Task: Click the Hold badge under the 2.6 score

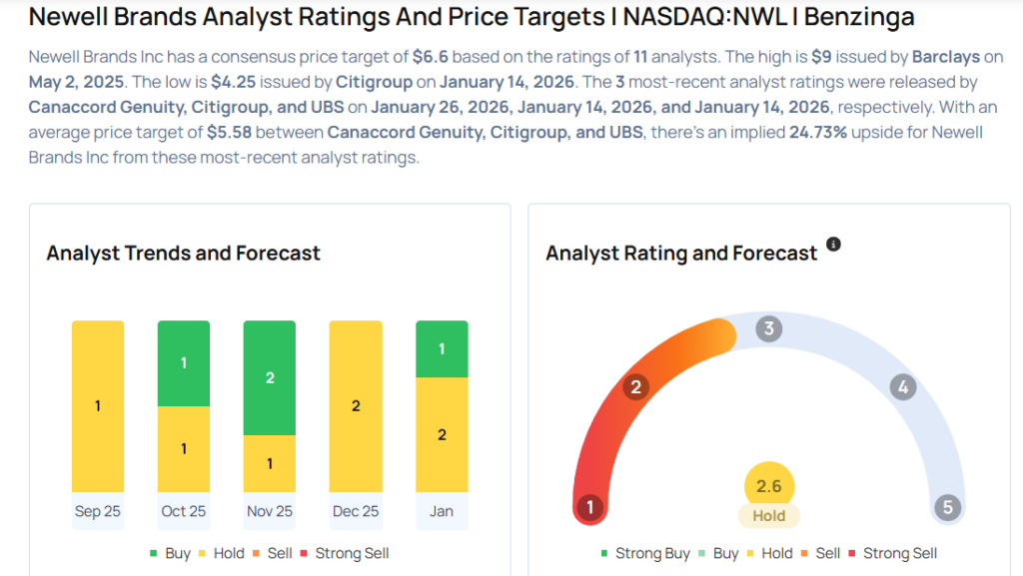Action: pos(769,516)
